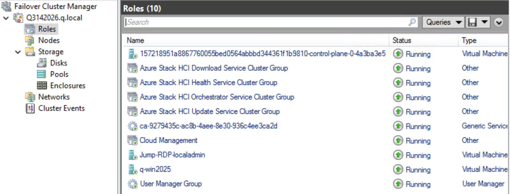Click the Disks icon under Storage
The height and width of the screenshot is (194, 510).
click(42, 63)
